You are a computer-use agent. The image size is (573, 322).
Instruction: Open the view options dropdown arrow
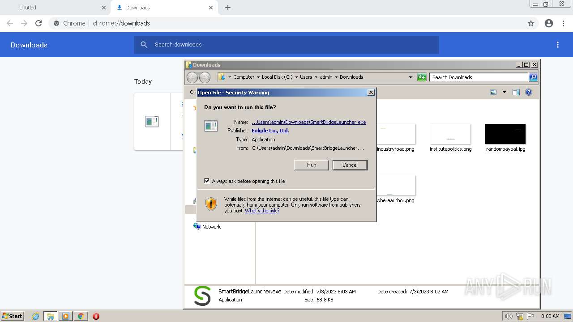[504, 92]
